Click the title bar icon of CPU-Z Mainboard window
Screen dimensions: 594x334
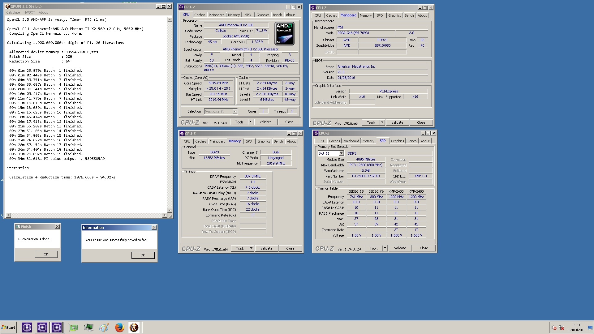[313, 8]
